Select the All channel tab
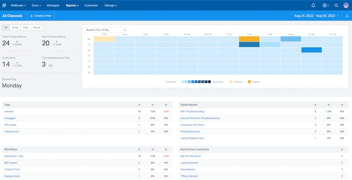 pos(6,27)
